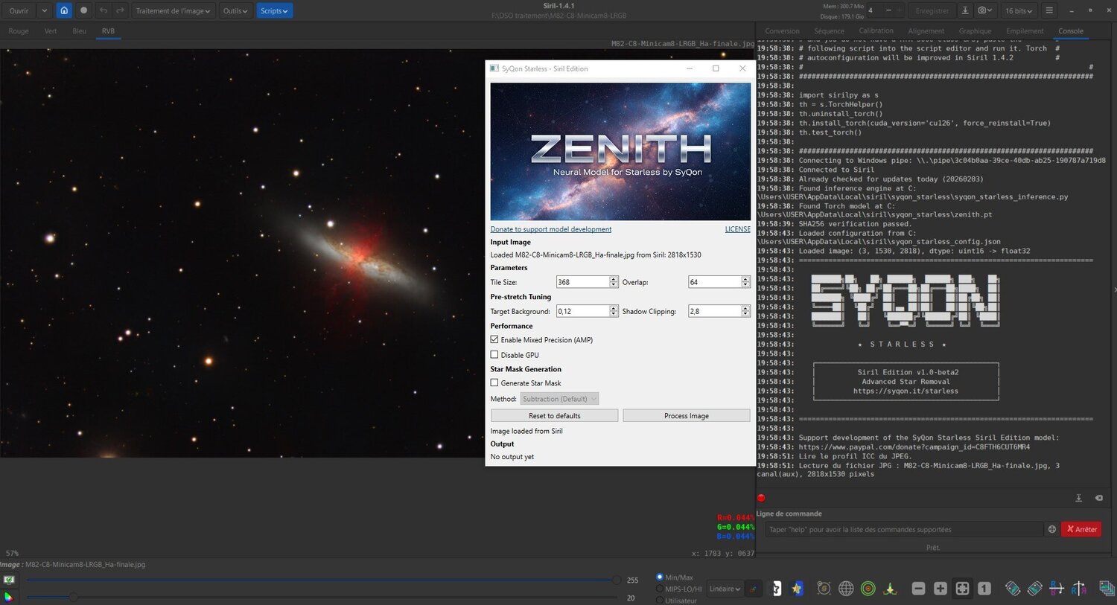Click the zoom in plus icon
The height and width of the screenshot is (605, 1117).
941,589
